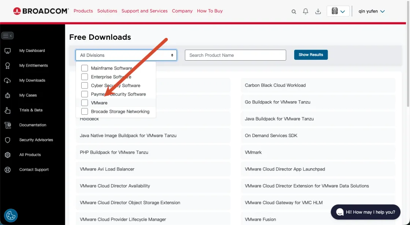This screenshot has width=410, height=225.
Task: Expand the qin yufen user menu
Action: click(x=372, y=11)
